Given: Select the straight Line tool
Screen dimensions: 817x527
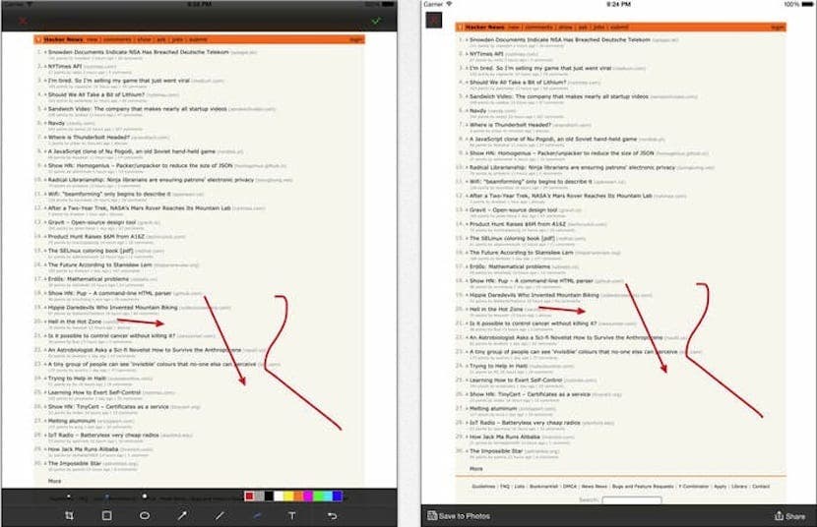Looking at the screenshot, I should (220, 515).
